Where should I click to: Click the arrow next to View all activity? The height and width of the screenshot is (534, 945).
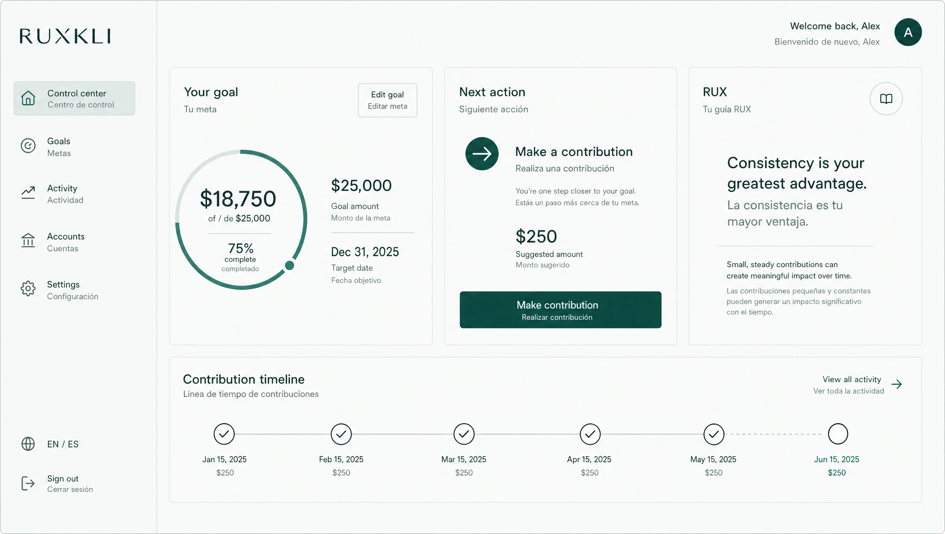pos(896,384)
